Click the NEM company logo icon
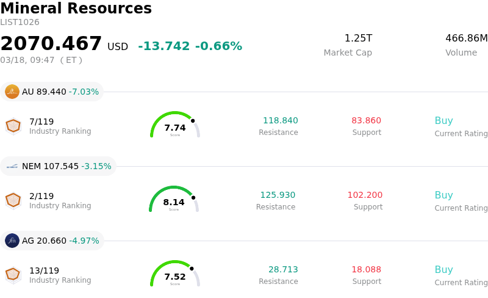Image resolution: width=488 pixels, height=298 pixels. (x=12, y=166)
